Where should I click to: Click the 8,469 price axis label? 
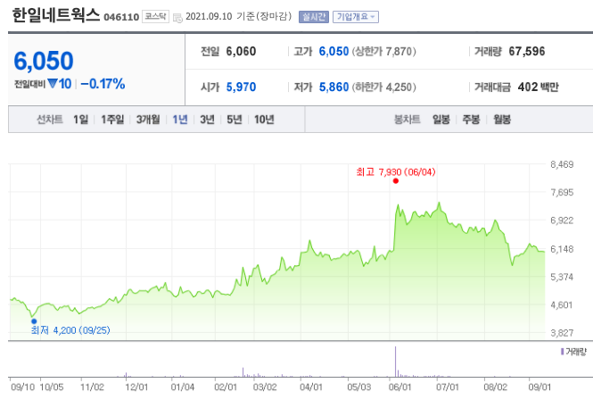tap(562, 164)
